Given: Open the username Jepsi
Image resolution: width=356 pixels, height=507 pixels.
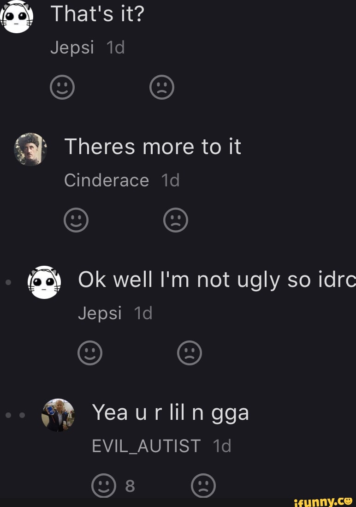Looking at the screenshot, I should tap(72, 48).
